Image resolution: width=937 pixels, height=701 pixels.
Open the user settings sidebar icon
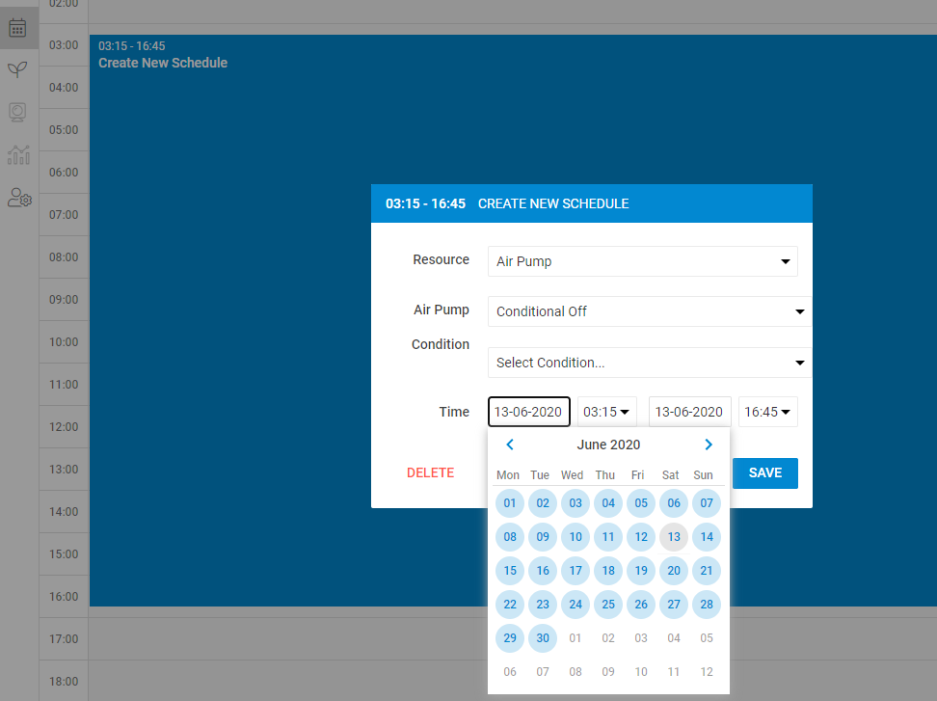tap(19, 198)
